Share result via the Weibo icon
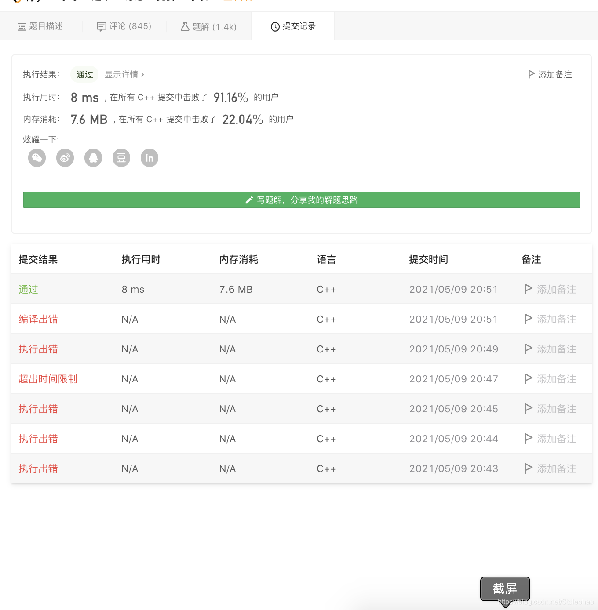Screen dimensions: 598x610 (x=65, y=158)
